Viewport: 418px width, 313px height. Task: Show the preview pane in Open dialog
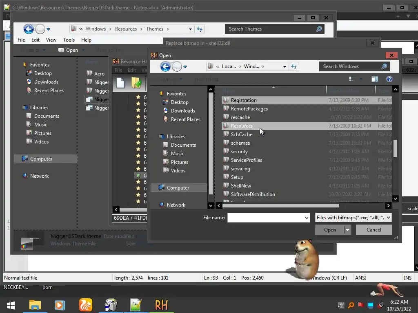(x=375, y=79)
